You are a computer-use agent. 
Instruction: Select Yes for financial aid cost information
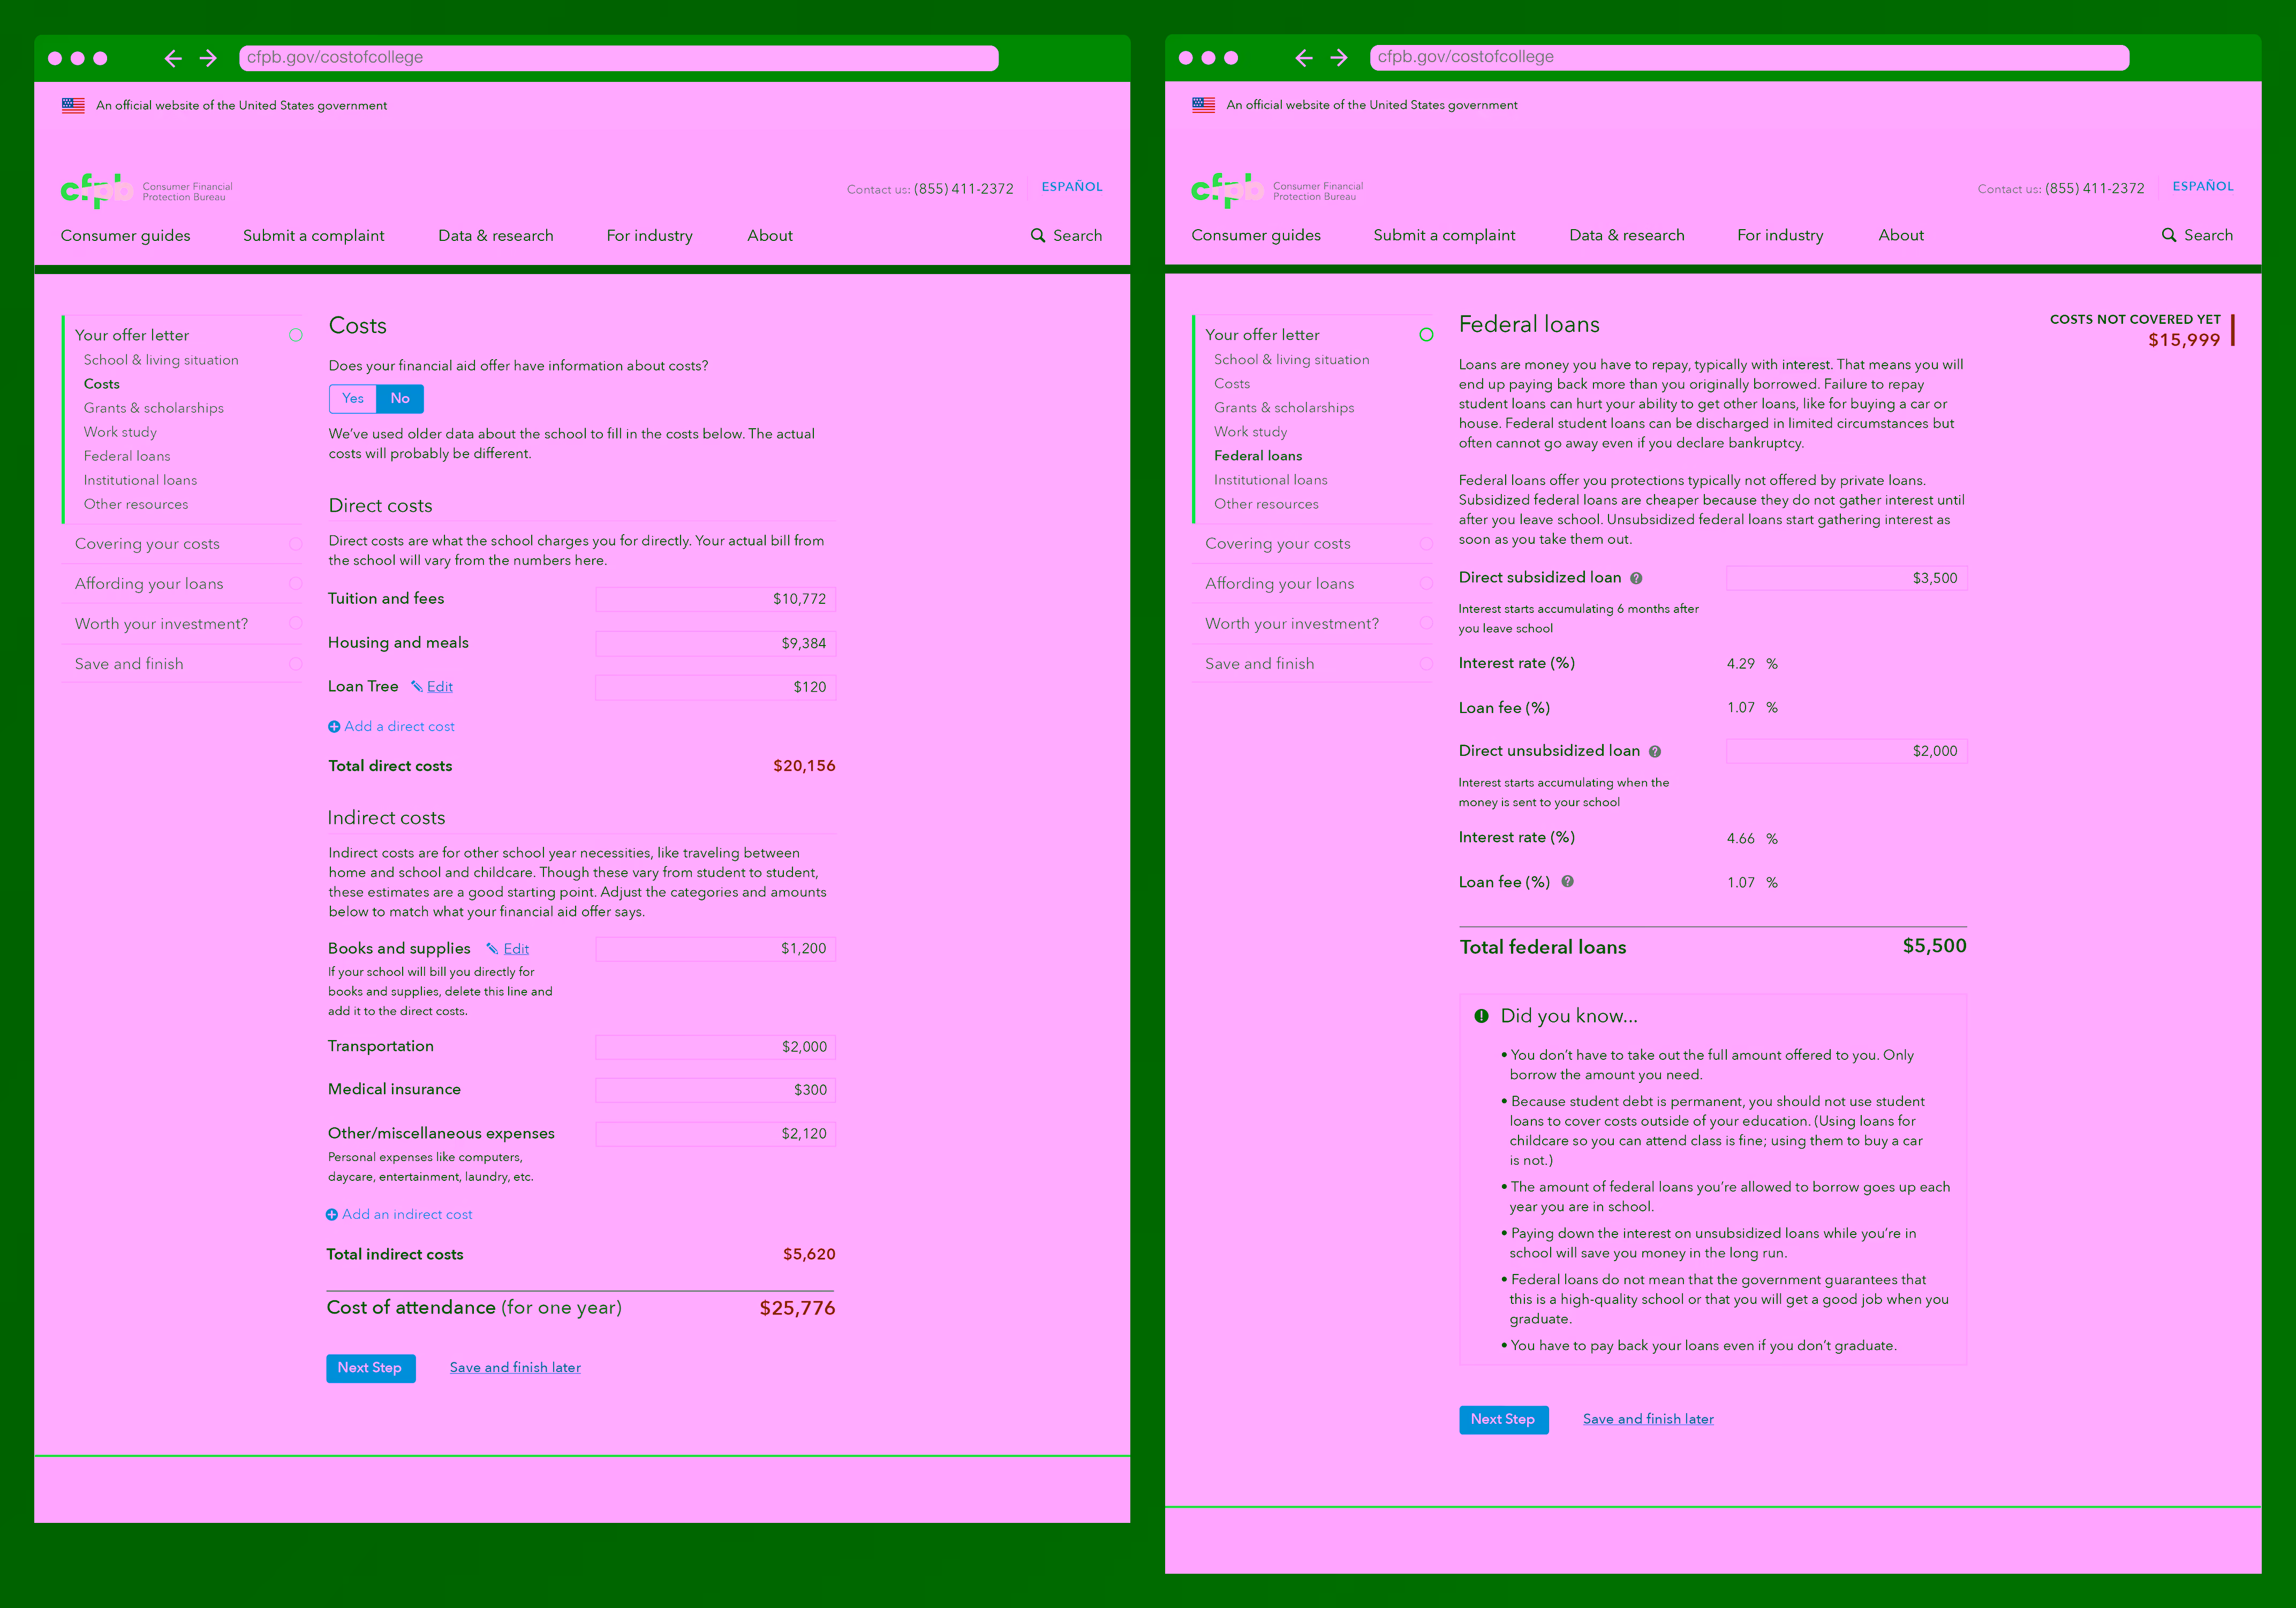pyautogui.click(x=352, y=398)
